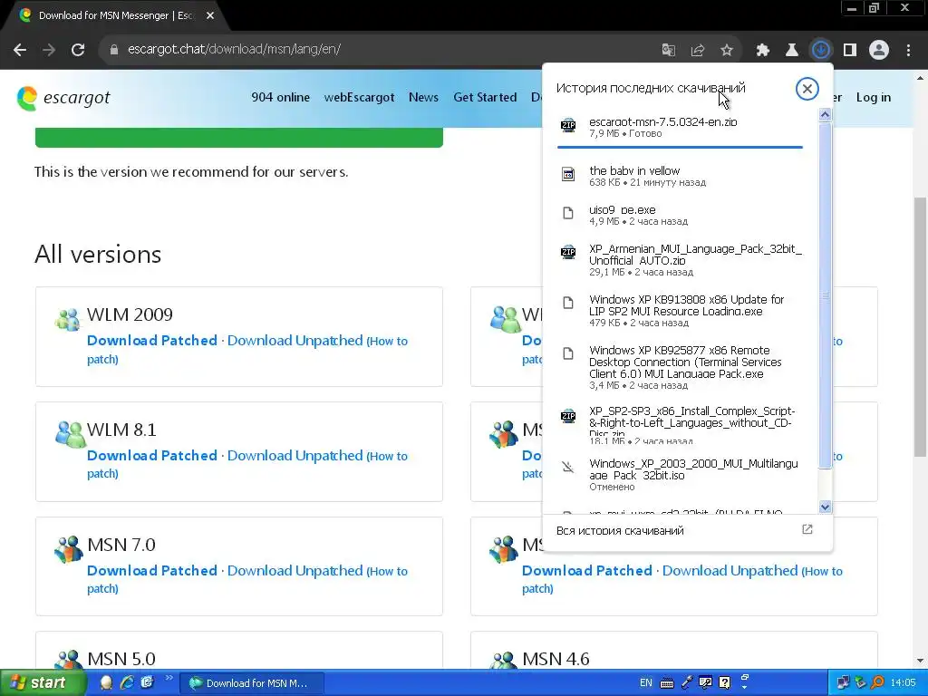Open Internet Explorer from quick launch
This screenshot has width=928, height=696.
[127, 682]
